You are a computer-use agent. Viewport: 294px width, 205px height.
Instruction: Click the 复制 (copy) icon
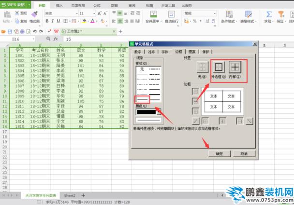point(17,21)
